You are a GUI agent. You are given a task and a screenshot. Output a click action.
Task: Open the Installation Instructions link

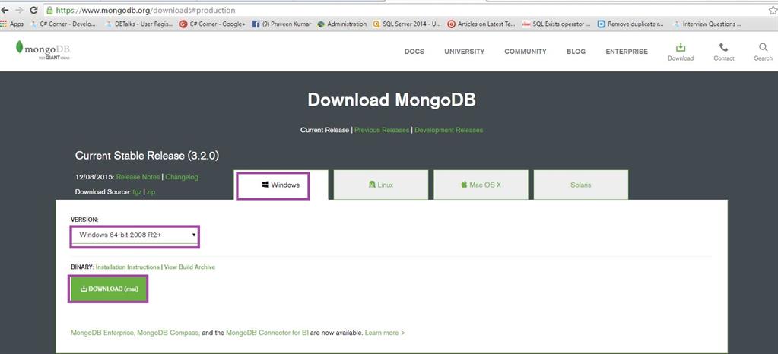click(128, 267)
